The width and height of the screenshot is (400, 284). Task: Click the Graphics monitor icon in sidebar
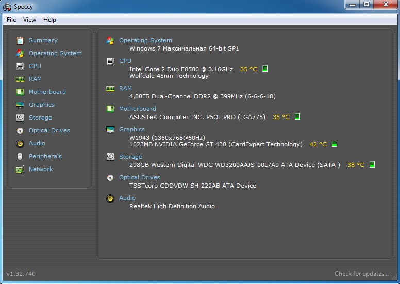click(x=20, y=105)
